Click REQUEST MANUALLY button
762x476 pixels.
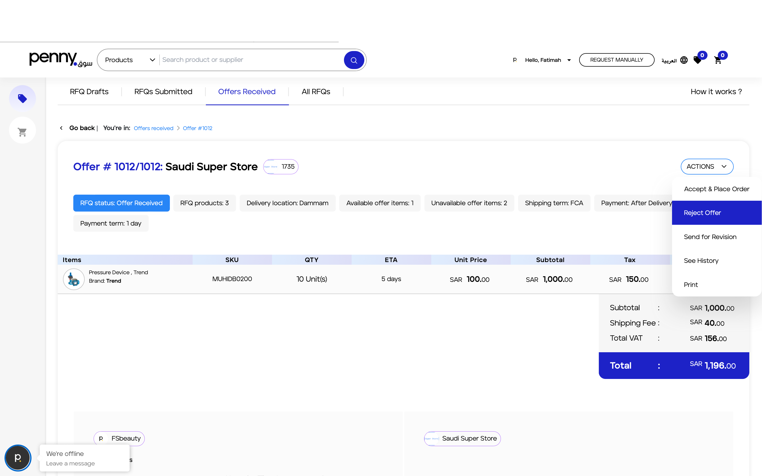coord(616,60)
